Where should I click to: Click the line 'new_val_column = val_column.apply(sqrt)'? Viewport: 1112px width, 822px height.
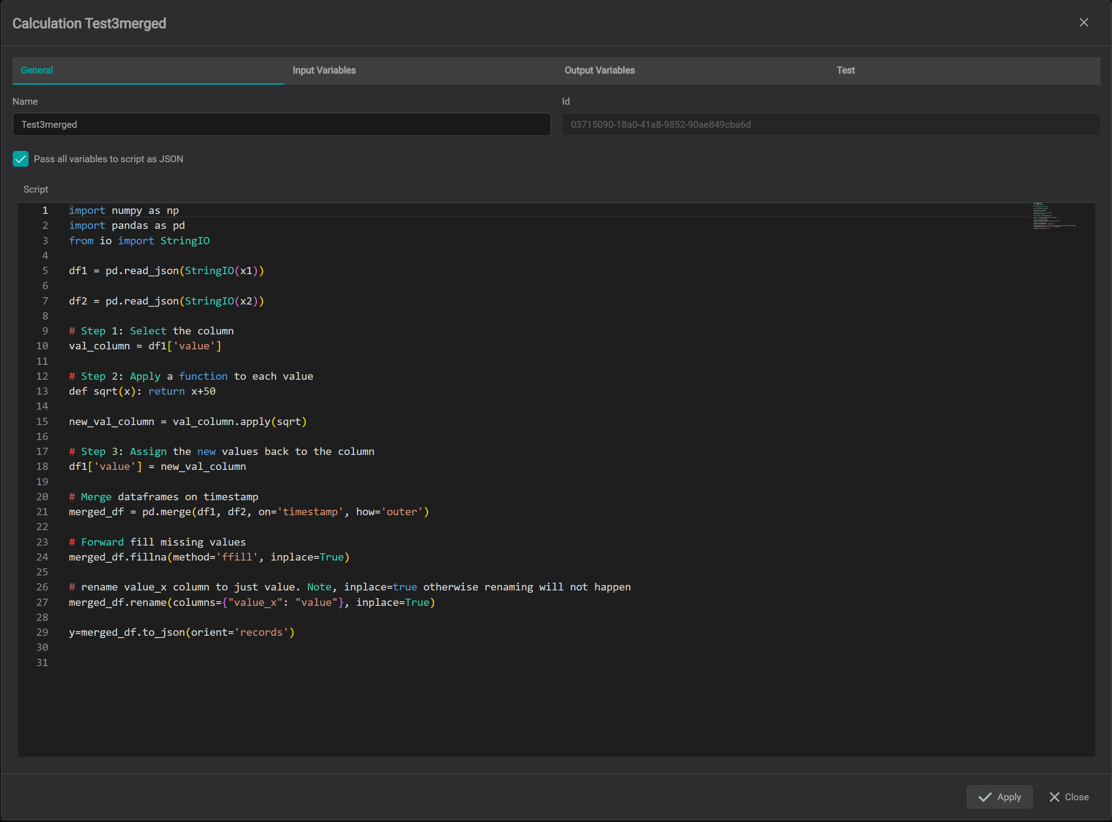point(188,421)
